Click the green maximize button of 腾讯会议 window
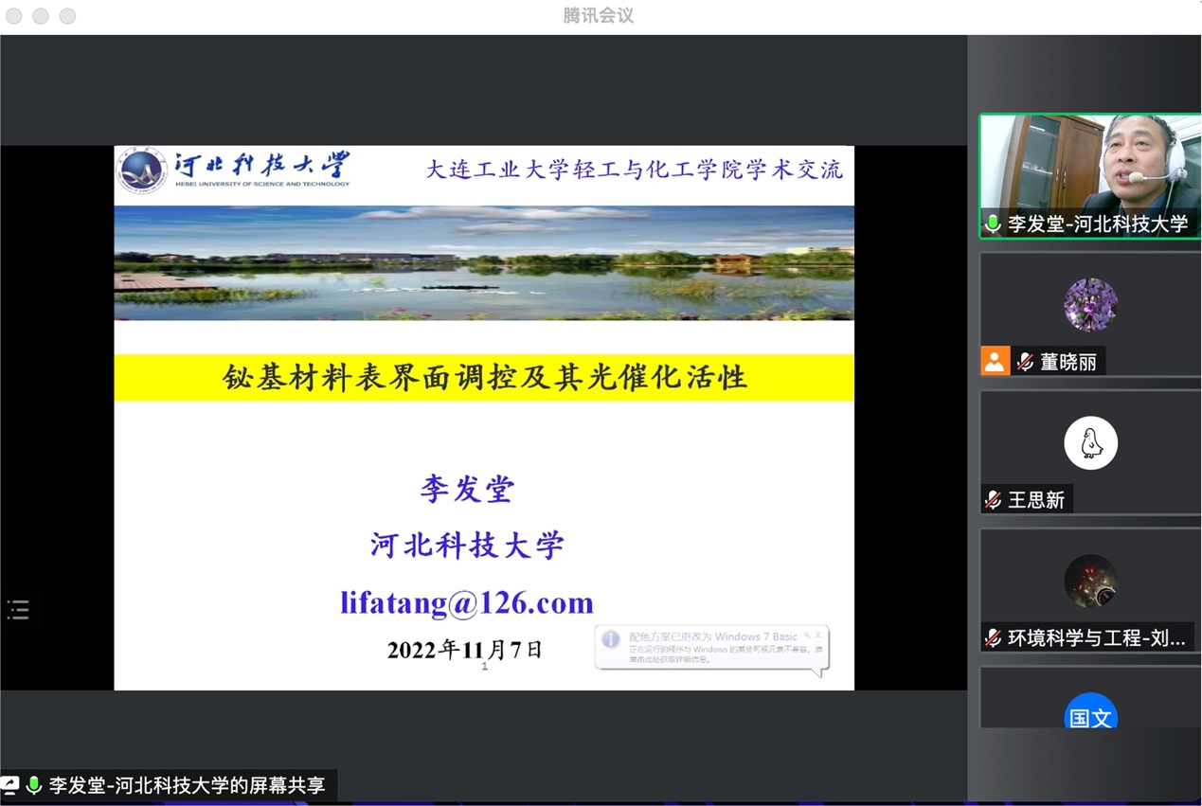 click(67, 16)
